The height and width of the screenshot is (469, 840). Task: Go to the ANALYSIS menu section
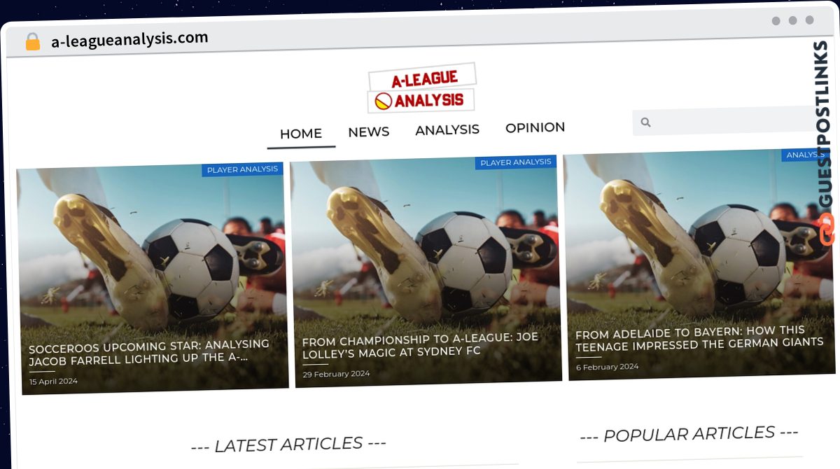pyautogui.click(x=447, y=129)
